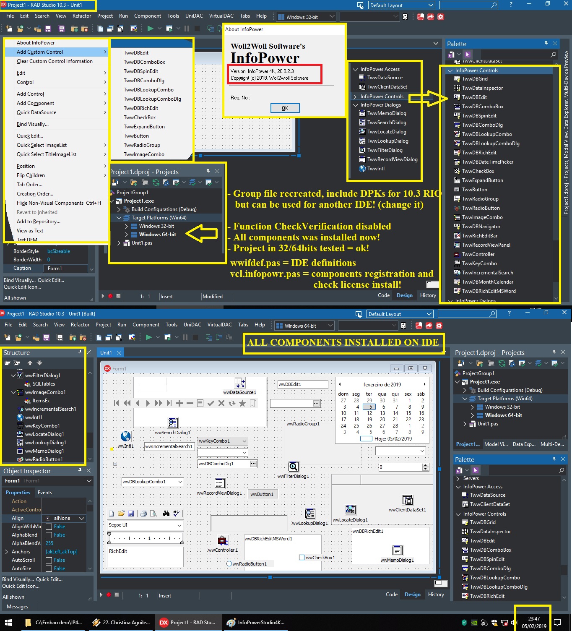Open the Form1 TForm1 object selector dropdown
The image size is (572, 631).
click(x=89, y=481)
